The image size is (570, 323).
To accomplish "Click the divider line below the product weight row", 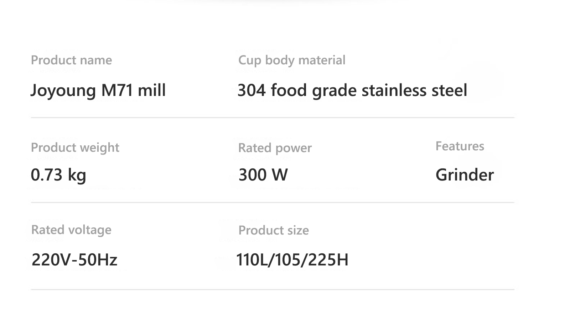I will [273, 203].
